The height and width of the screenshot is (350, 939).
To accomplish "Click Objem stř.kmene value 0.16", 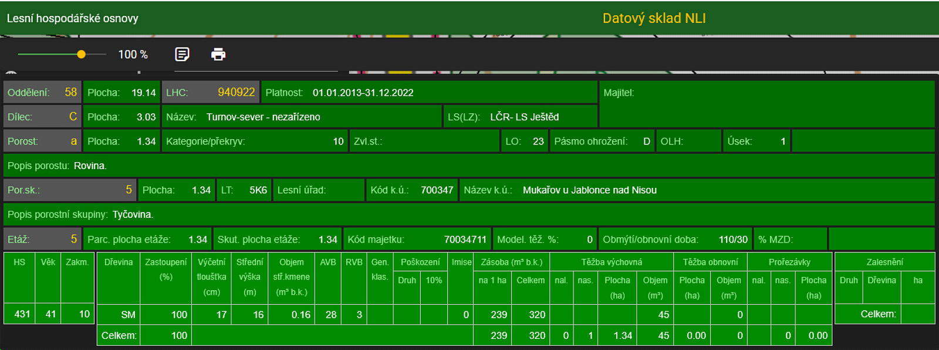I will [x=301, y=315].
